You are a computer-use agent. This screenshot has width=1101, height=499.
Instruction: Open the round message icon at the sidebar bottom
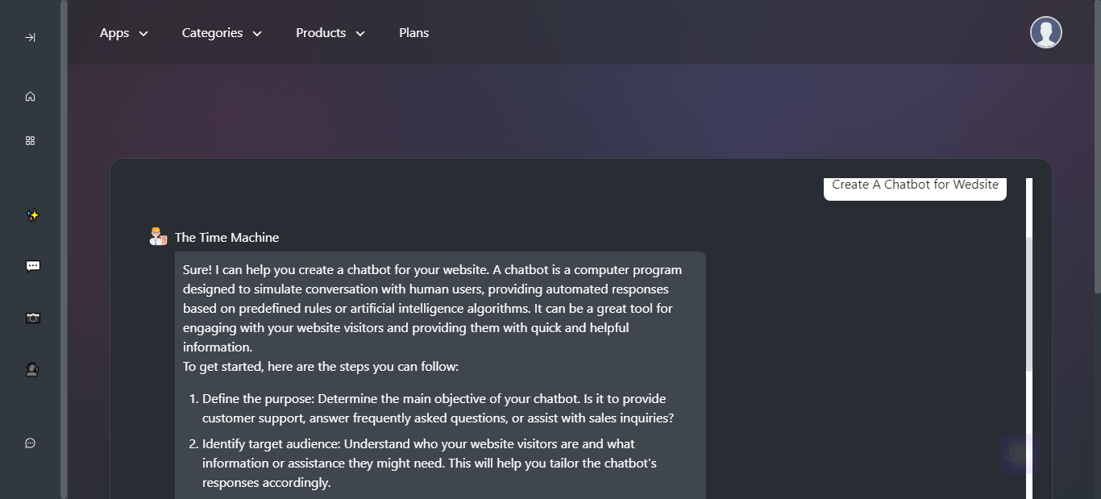(31, 443)
